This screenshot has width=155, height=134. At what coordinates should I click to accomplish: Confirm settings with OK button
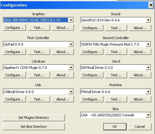(x=115, y=127)
